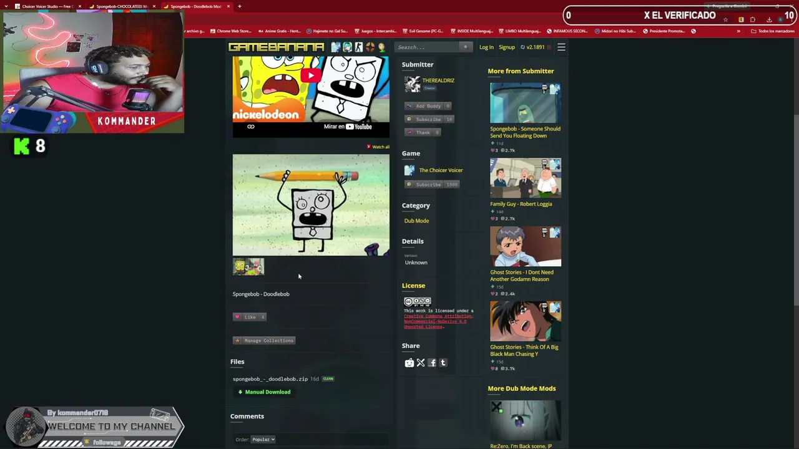
Task: Open The Choicer Voicer game link
Action: click(441, 170)
